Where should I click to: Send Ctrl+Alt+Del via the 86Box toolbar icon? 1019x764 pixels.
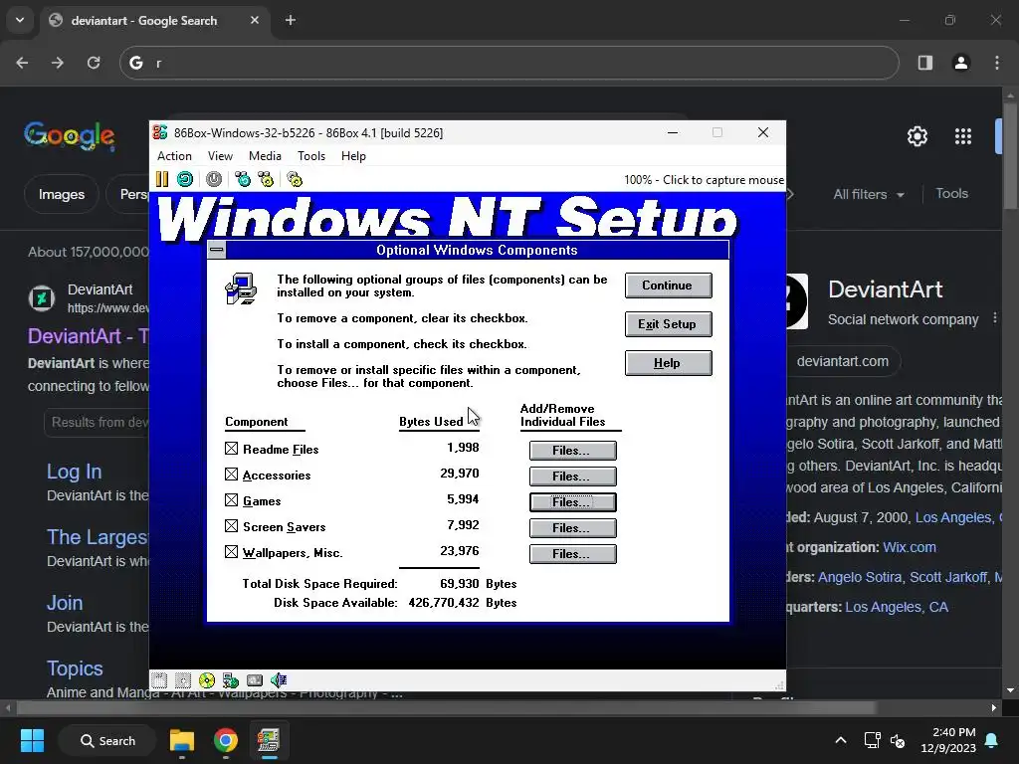click(x=243, y=179)
